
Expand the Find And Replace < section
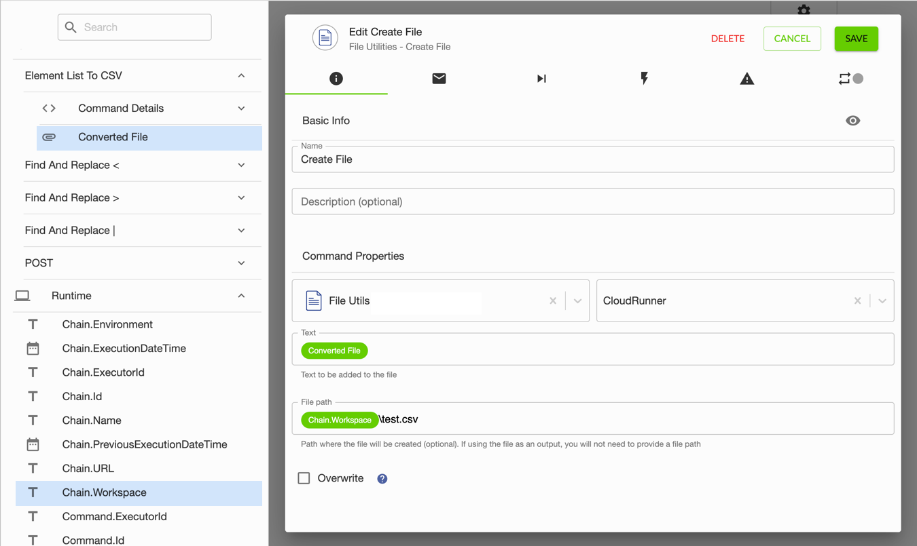tap(241, 165)
